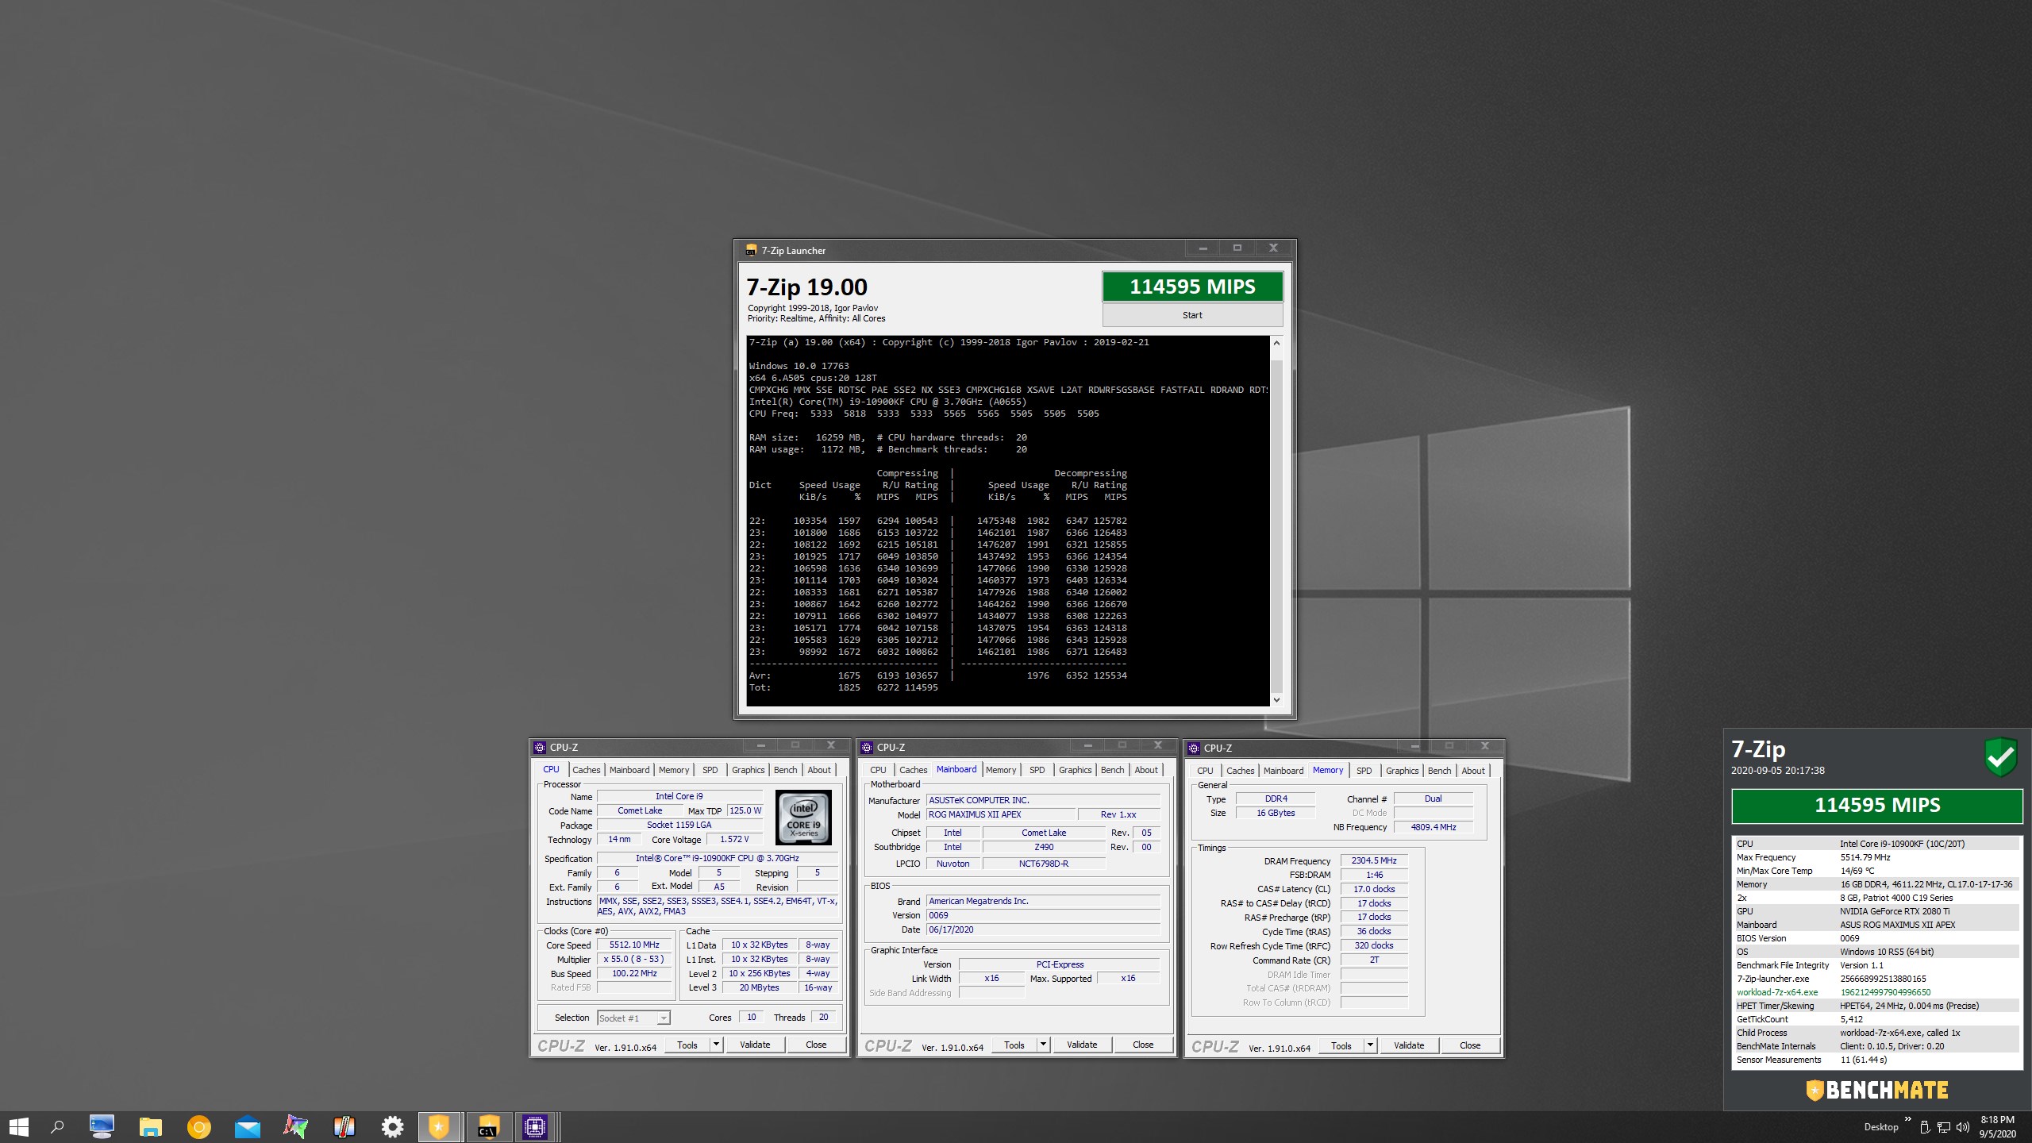Open Windows Settings gear in taskbar
The image size is (2032, 1143).
pyautogui.click(x=392, y=1126)
